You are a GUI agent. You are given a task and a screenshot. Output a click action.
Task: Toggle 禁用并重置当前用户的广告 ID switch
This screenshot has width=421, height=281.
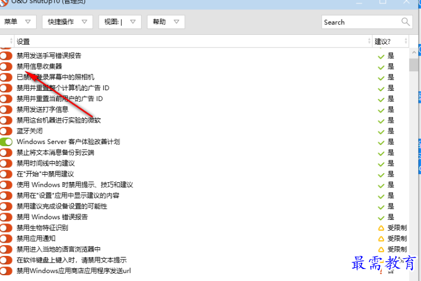6,99
